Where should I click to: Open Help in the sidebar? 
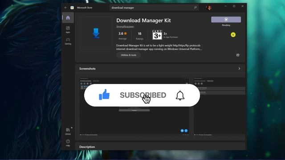[68, 143]
